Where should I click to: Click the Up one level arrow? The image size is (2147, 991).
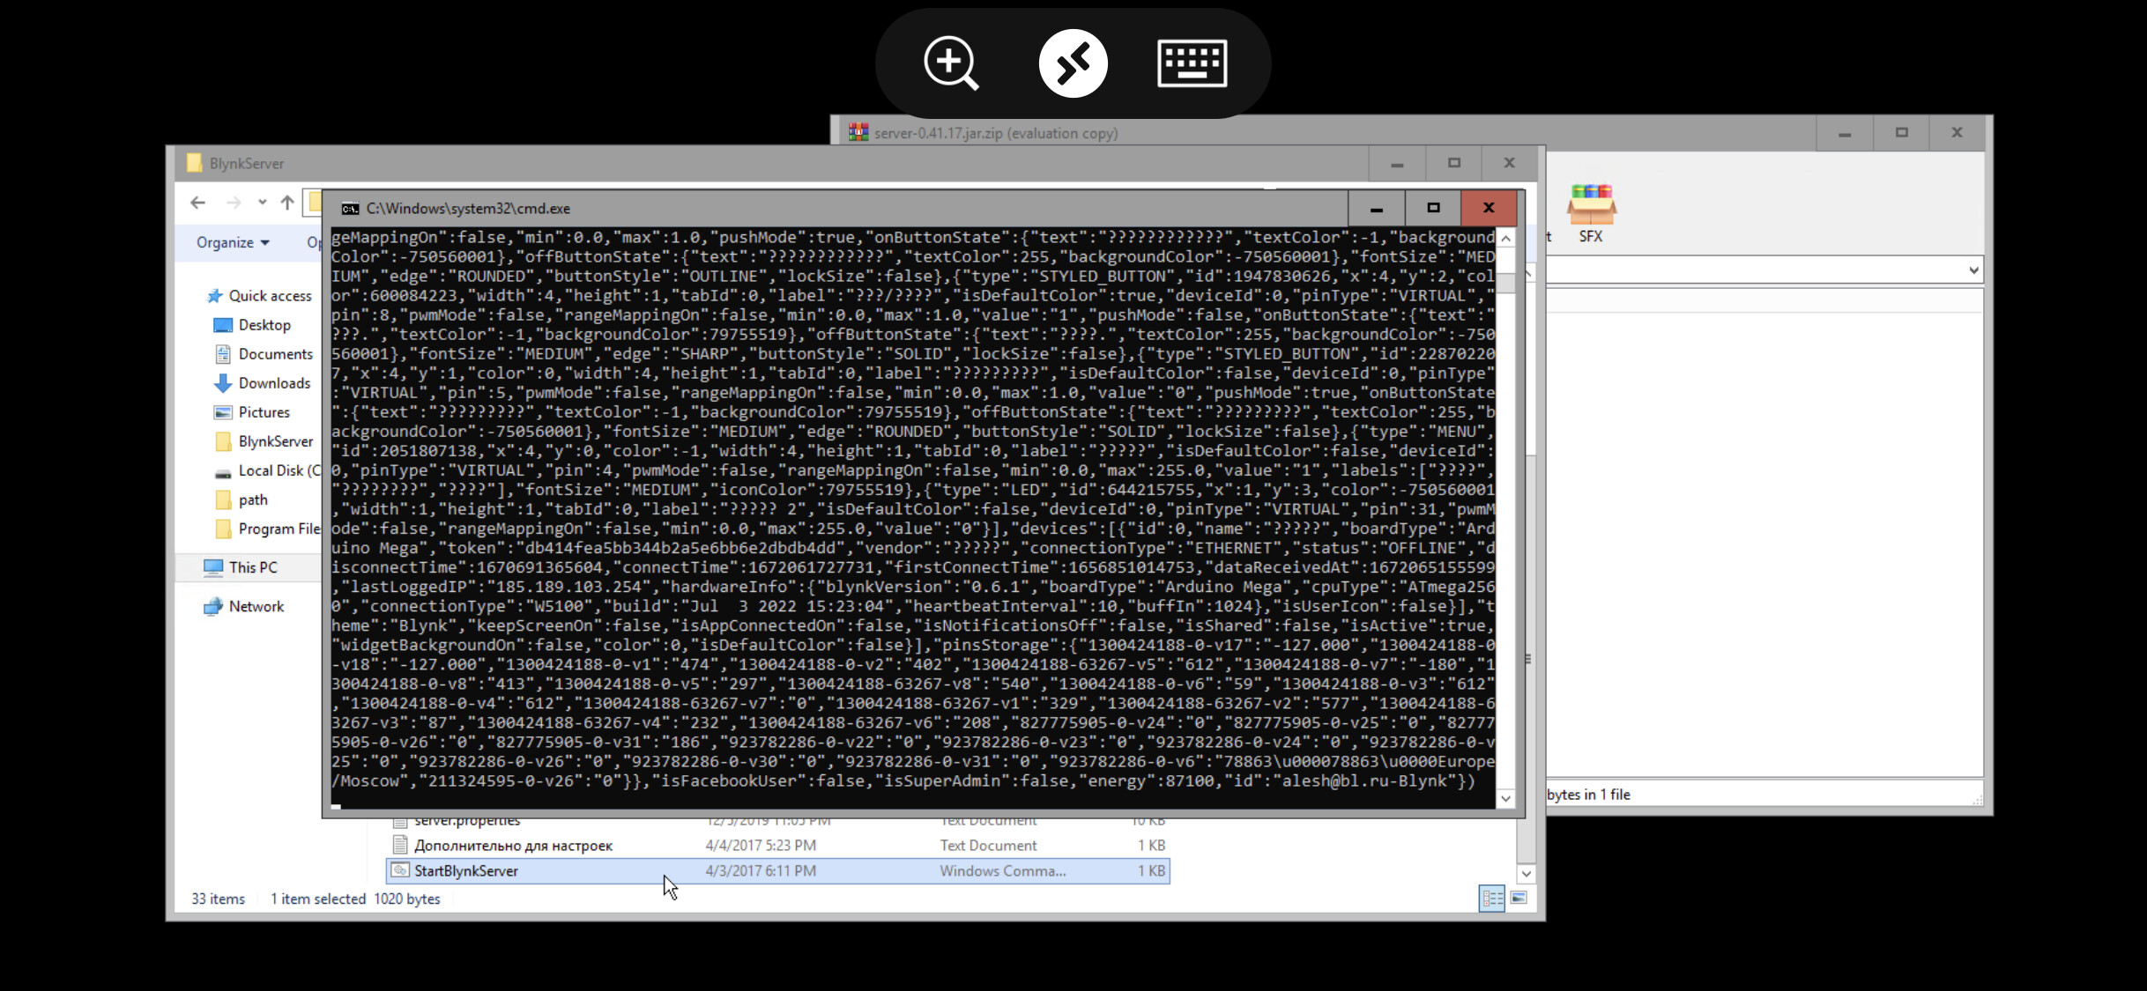coord(287,203)
